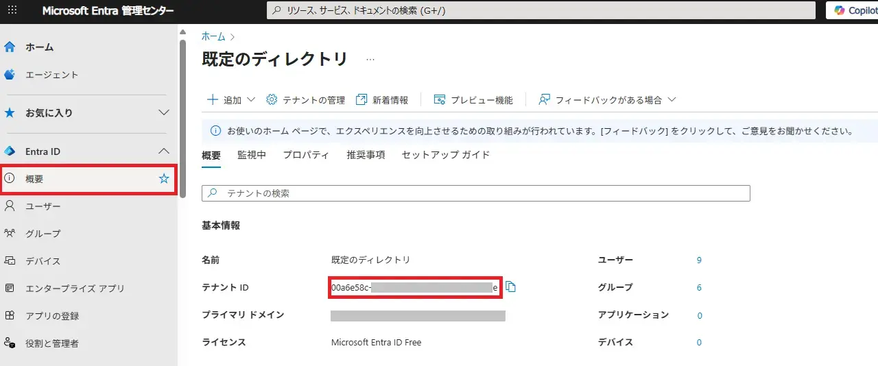Click the テナントの管理 gear icon
This screenshot has height=366, width=878.
pyautogui.click(x=272, y=100)
